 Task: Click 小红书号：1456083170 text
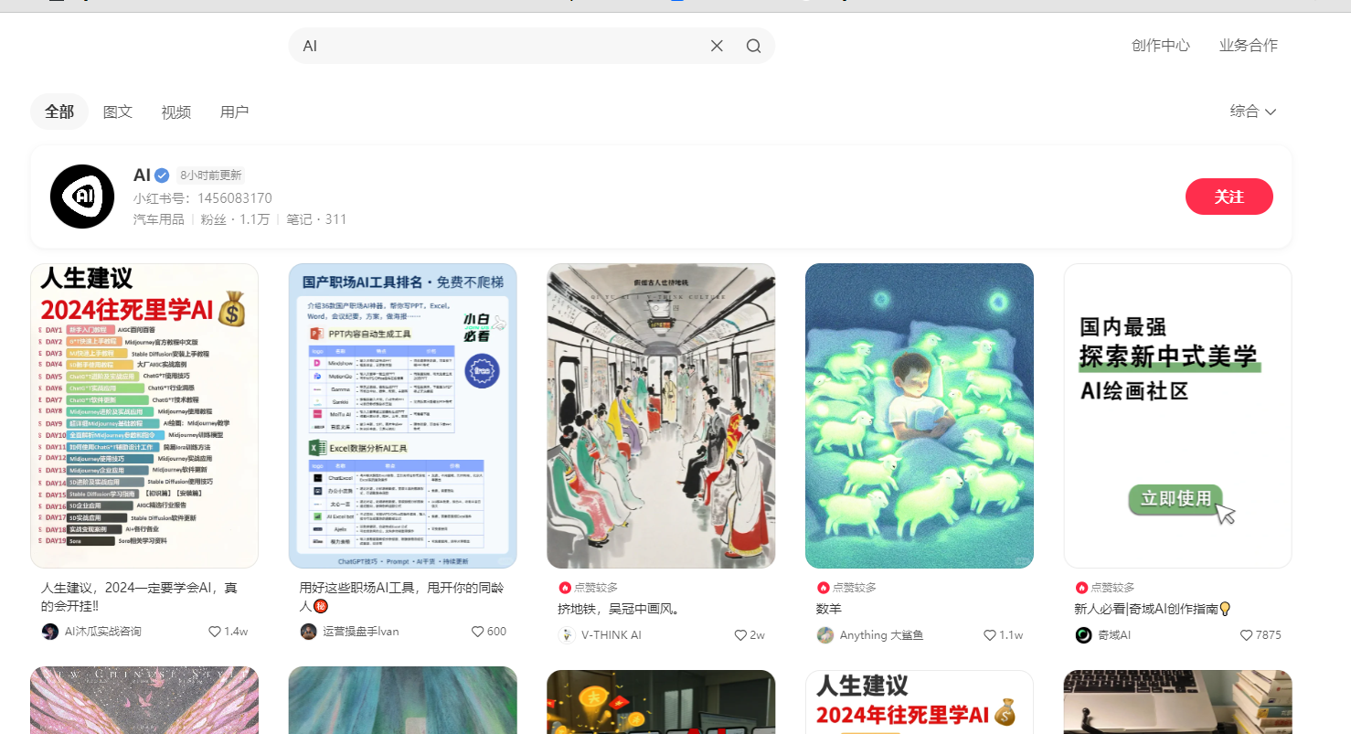[202, 198]
